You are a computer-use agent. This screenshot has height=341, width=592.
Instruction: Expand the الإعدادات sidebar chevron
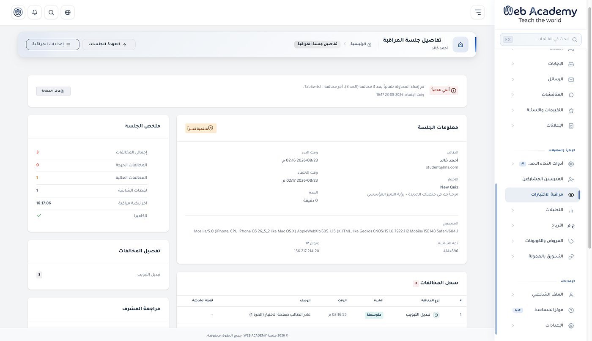coord(513,325)
